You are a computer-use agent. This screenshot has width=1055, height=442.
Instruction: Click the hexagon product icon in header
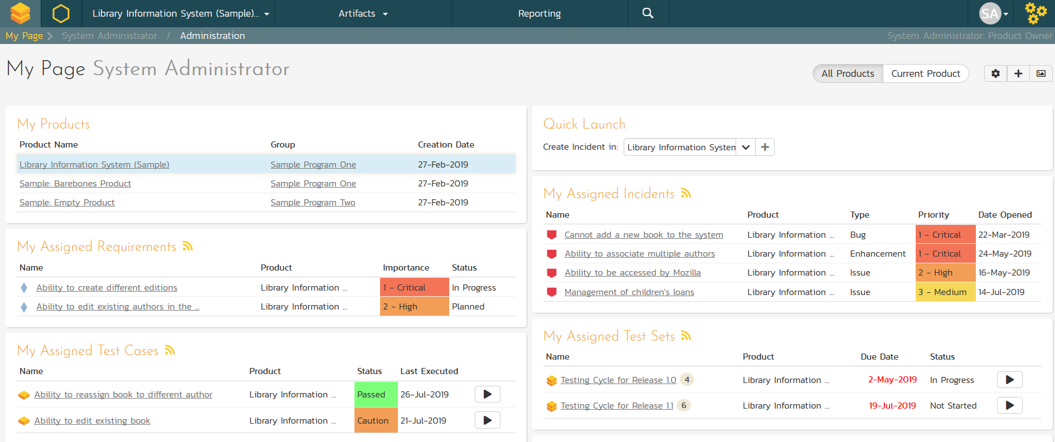pos(61,13)
